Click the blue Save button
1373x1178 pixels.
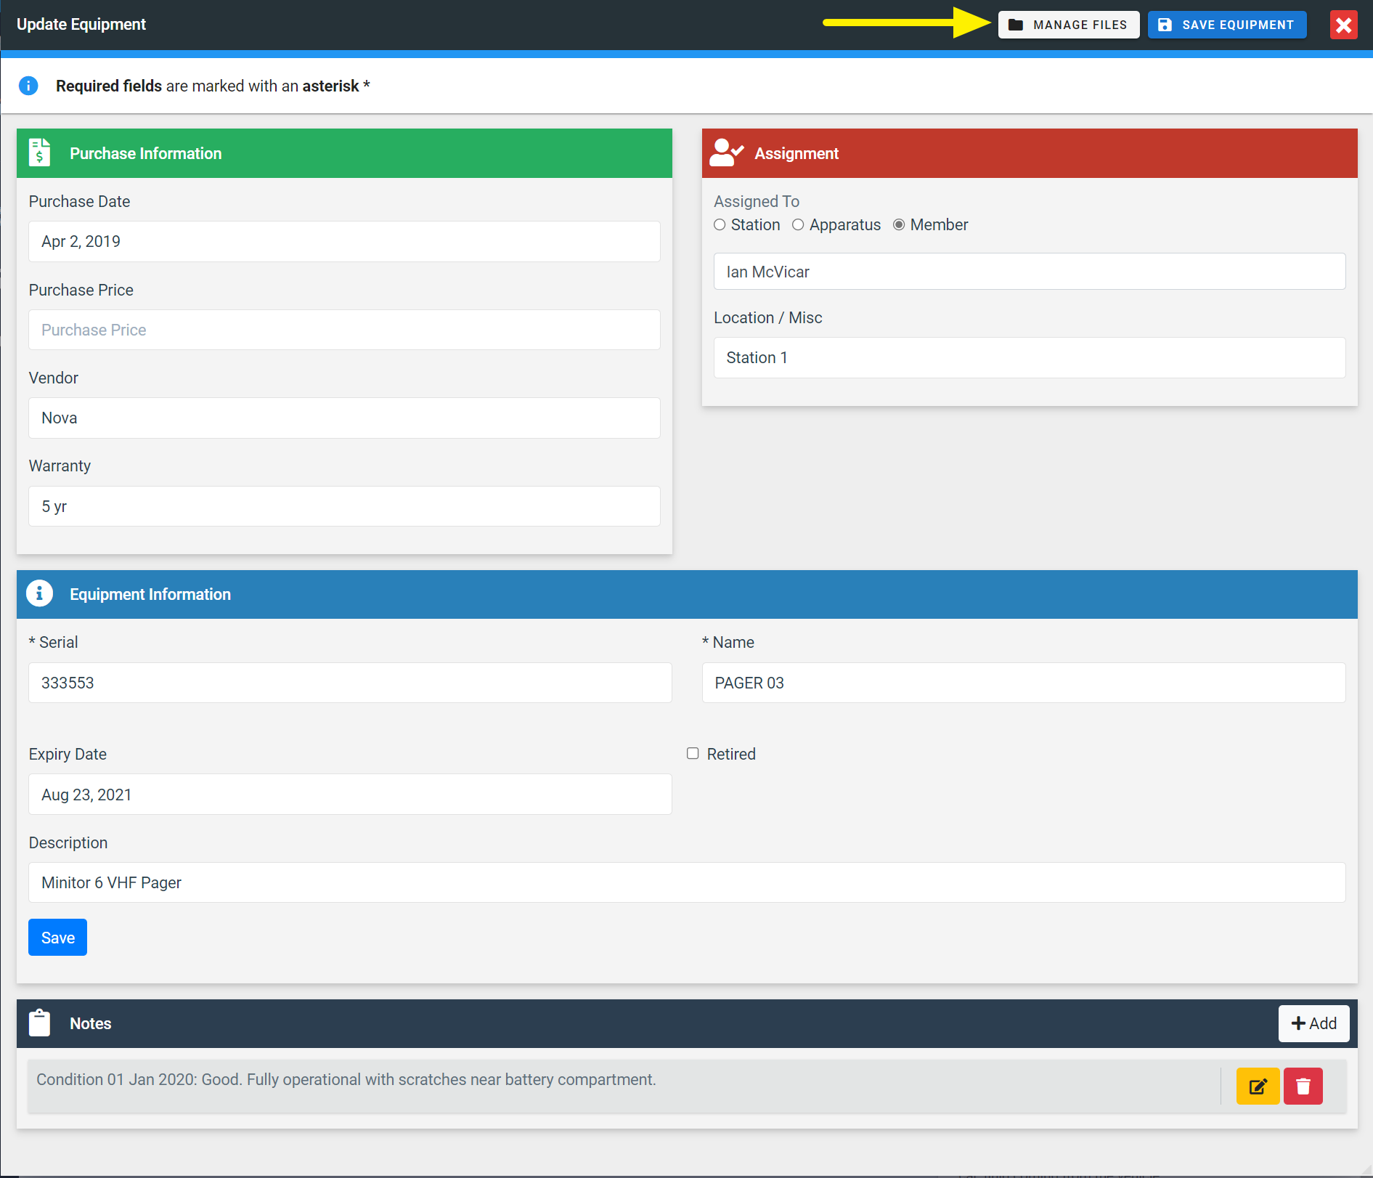click(x=57, y=938)
